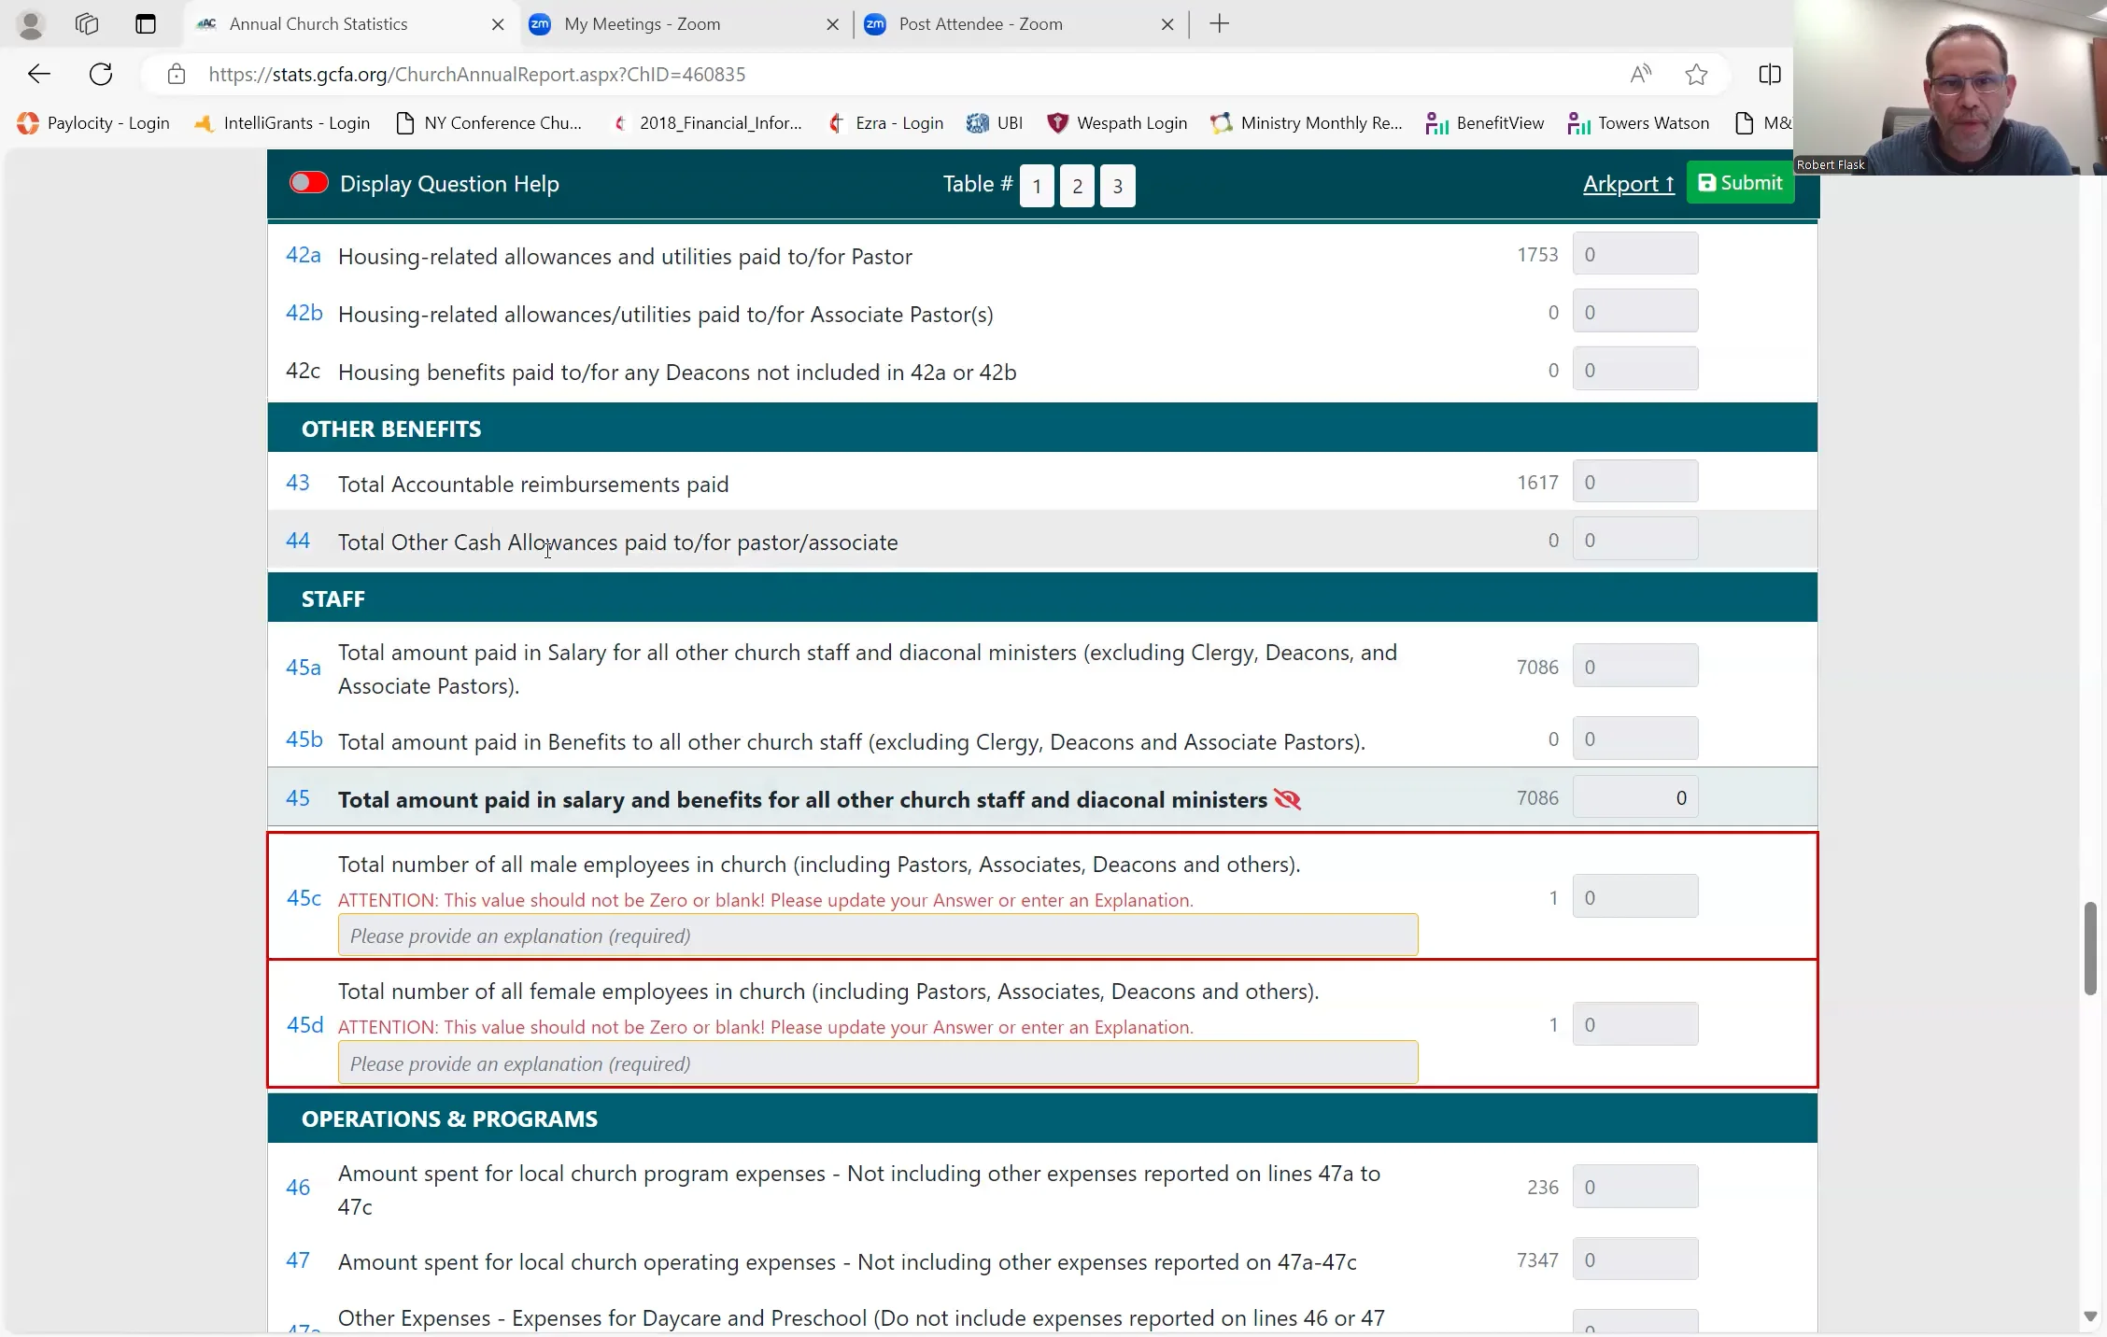Open the BenefitView bookmark
Screen dimensions: 2107x1337
(1484, 122)
